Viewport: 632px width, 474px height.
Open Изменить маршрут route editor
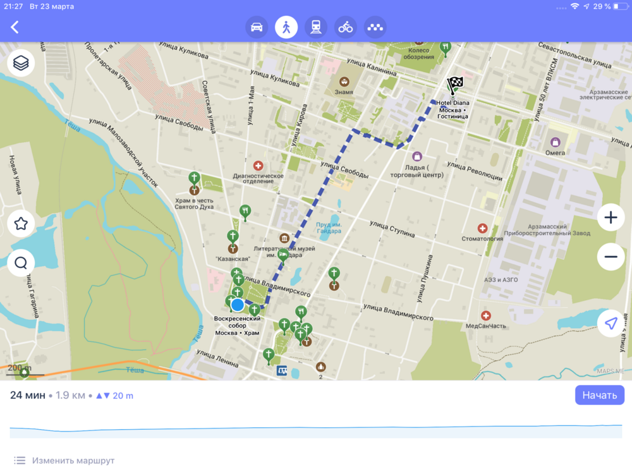coord(73,461)
